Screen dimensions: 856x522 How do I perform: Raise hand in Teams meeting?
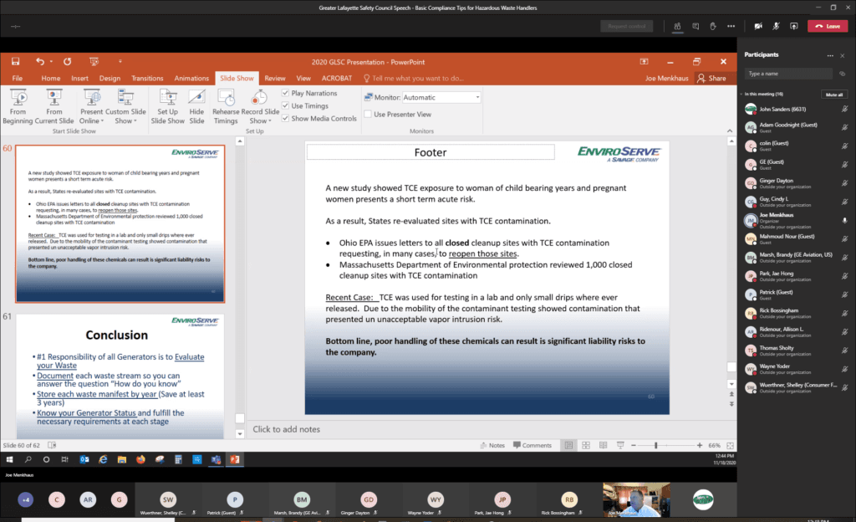coord(713,26)
